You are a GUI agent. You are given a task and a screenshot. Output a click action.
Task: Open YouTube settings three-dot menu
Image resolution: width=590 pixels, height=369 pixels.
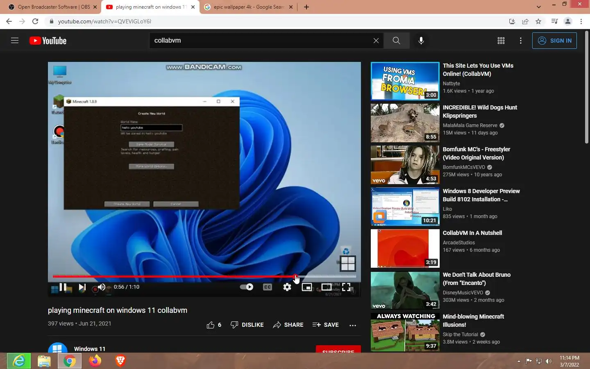click(521, 41)
